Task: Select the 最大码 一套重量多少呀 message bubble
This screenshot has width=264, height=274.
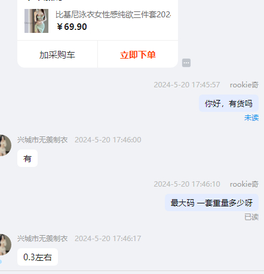Action: 211,203
